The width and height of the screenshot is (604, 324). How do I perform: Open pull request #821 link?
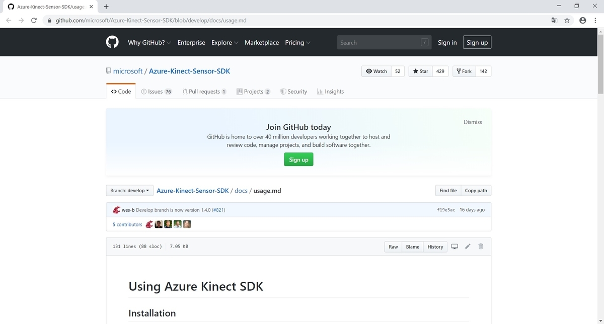click(218, 210)
